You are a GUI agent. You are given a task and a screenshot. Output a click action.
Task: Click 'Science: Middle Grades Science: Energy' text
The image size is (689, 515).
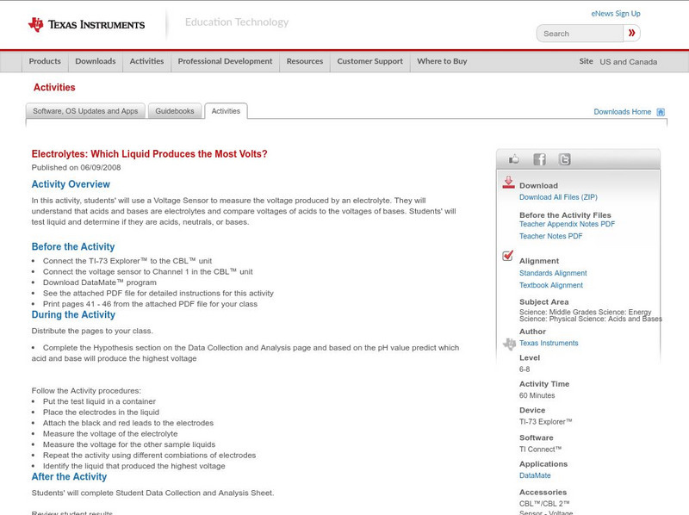point(586,312)
